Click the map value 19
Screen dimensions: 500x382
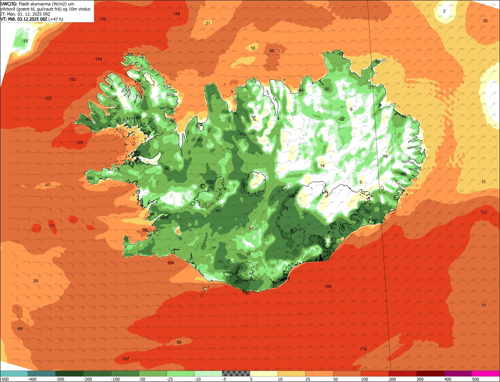[385, 156]
